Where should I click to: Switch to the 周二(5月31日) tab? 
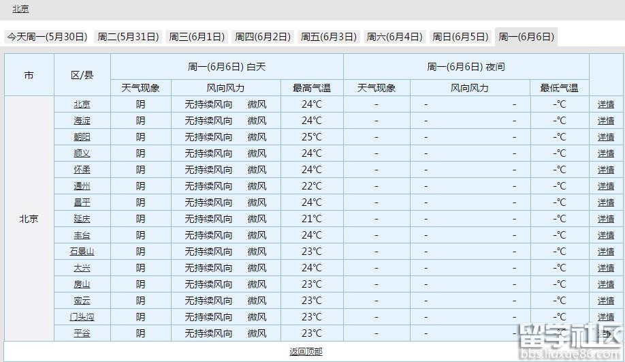[128, 37]
